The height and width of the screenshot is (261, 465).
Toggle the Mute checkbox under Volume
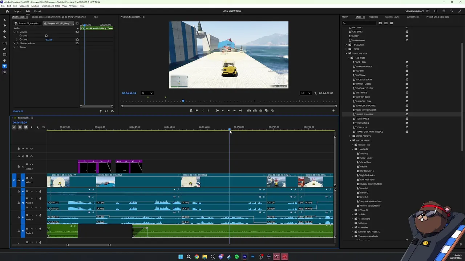point(46,36)
